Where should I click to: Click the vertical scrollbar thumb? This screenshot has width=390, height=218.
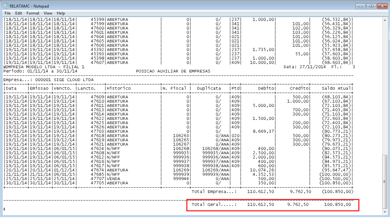[x=384, y=182]
